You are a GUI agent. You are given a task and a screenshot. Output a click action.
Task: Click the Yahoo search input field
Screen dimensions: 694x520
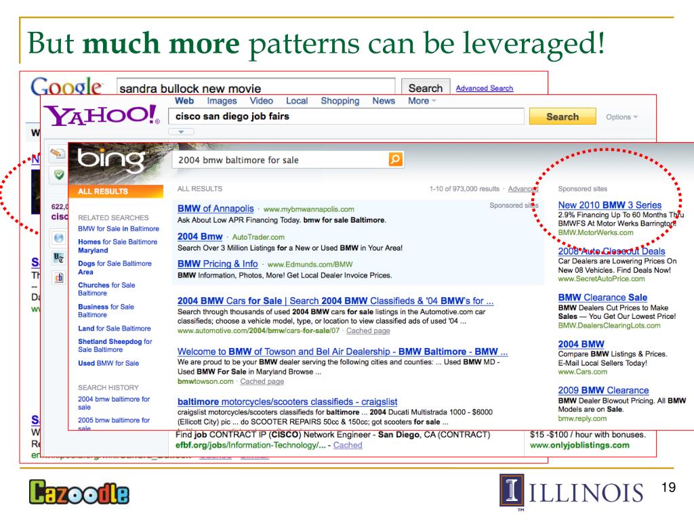[x=346, y=116]
